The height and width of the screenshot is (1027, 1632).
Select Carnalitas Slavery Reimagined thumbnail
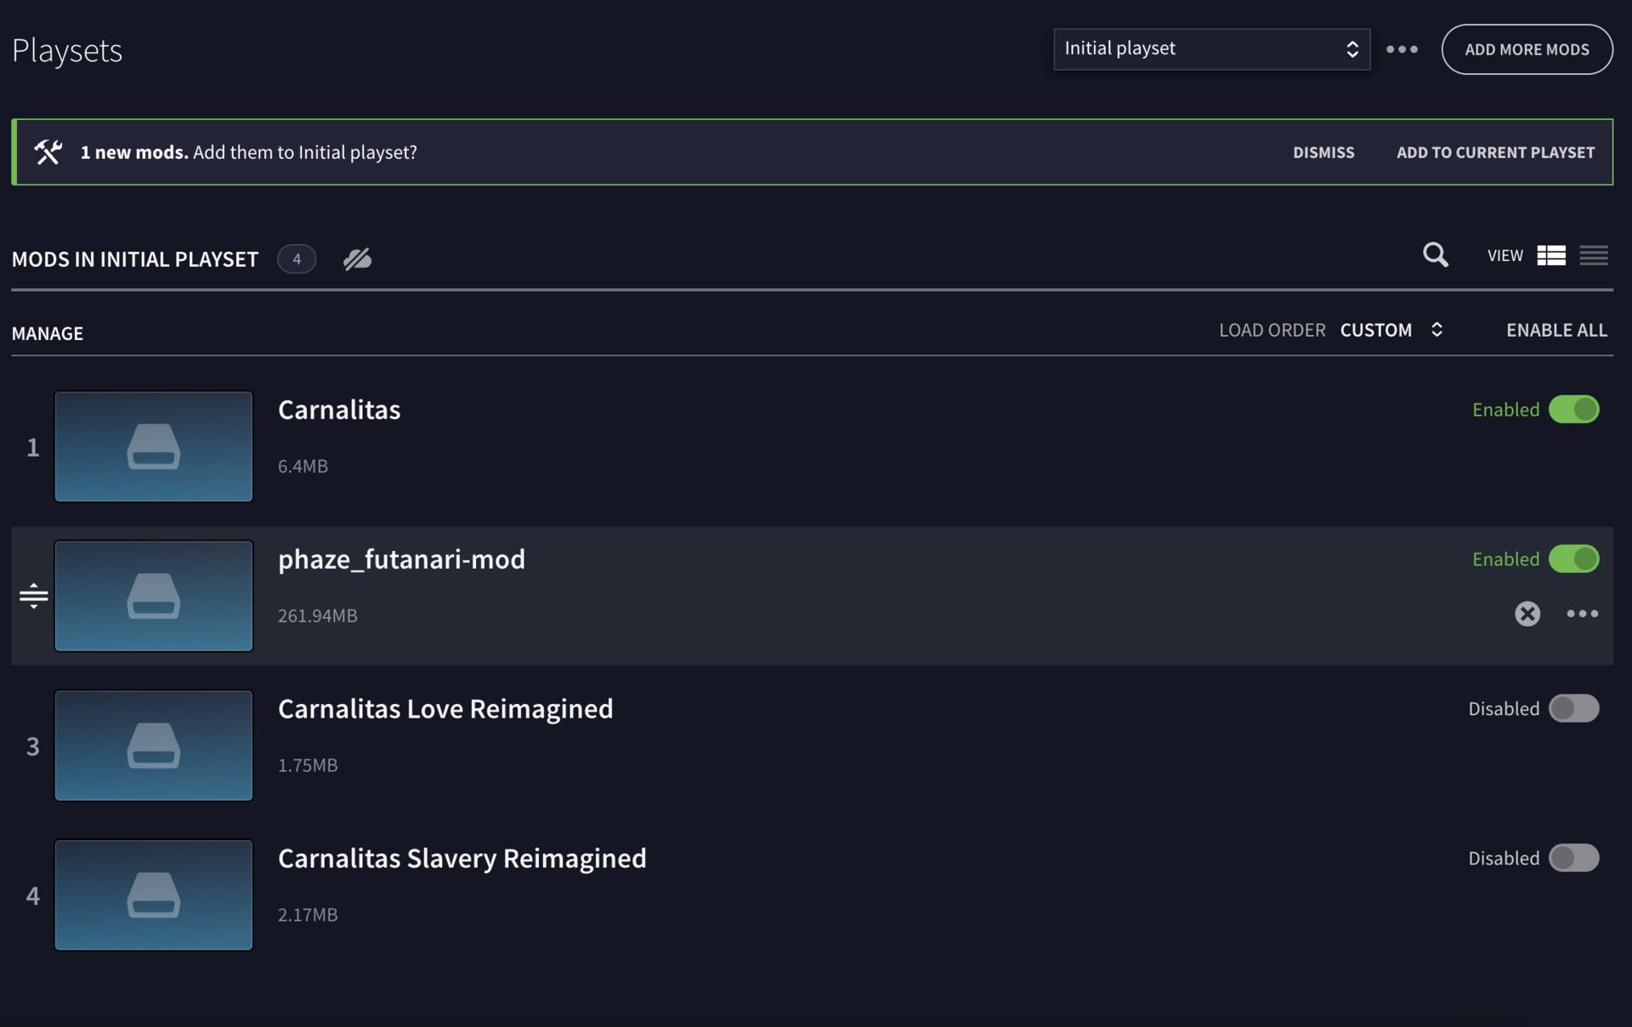click(x=154, y=895)
